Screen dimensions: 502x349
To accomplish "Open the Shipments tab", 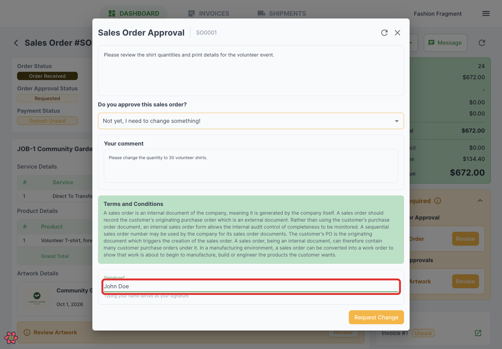I will point(282,14).
